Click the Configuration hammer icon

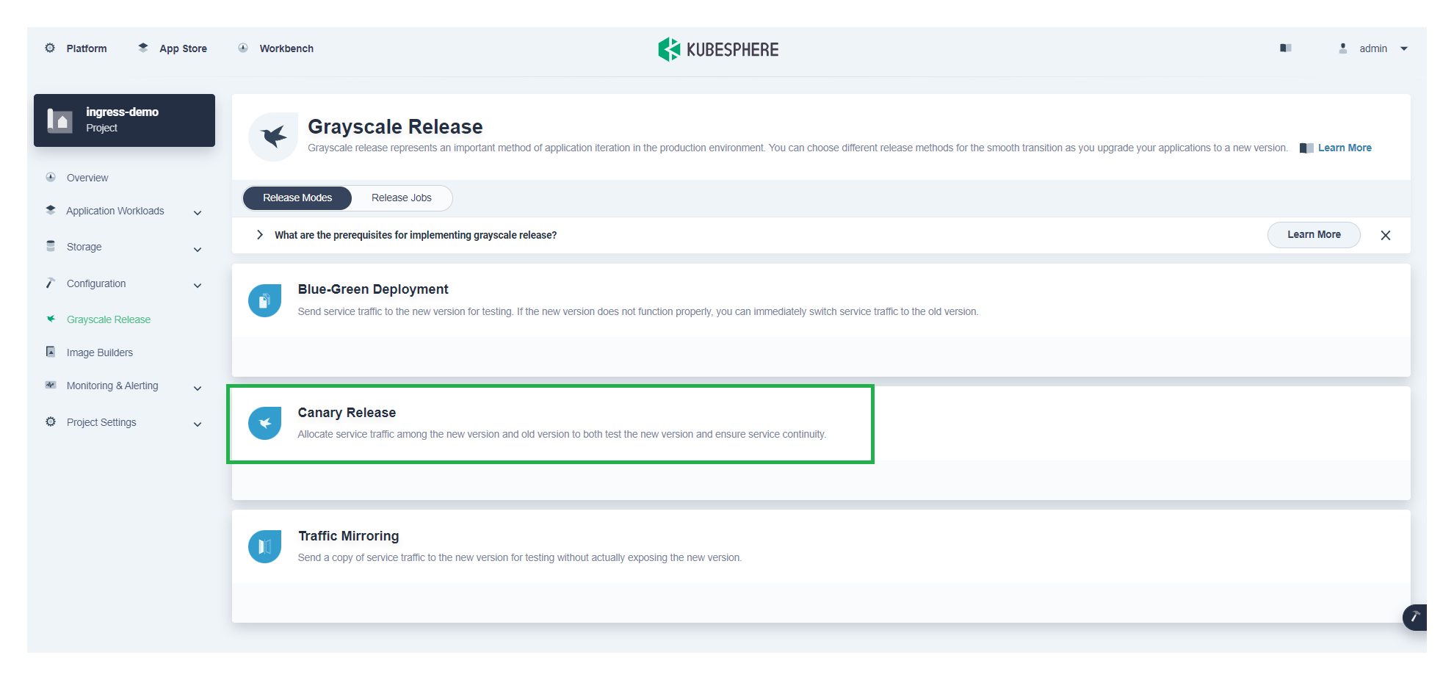[51, 283]
